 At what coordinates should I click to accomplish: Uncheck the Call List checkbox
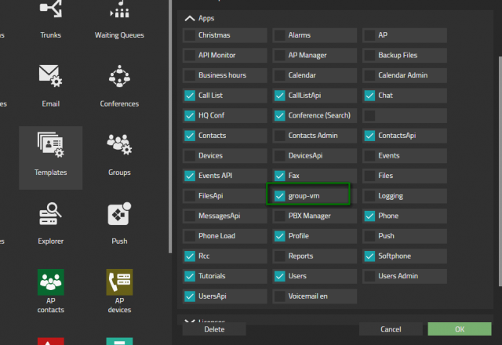point(190,96)
